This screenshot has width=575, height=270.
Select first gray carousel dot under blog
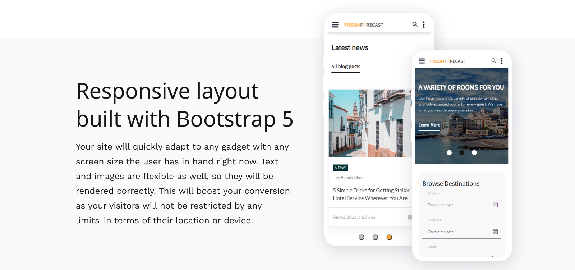pos(362,237)
